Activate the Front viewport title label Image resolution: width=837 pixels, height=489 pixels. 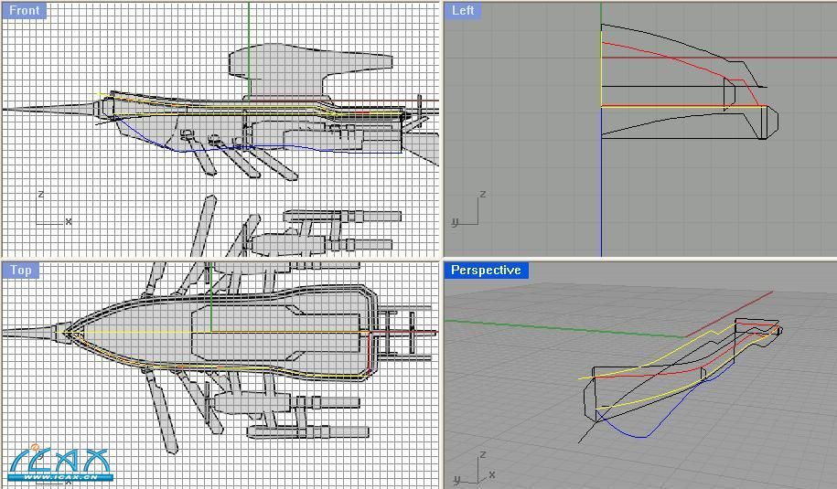tap(24, 11)
